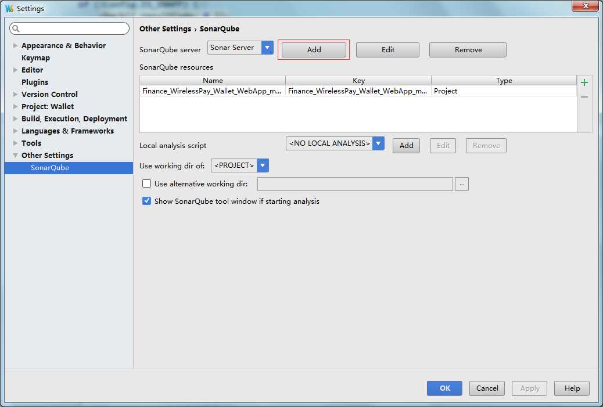Add a new SonarQube server
The image size is (603, 407).
pyautogui.click(x=314, y=50)
